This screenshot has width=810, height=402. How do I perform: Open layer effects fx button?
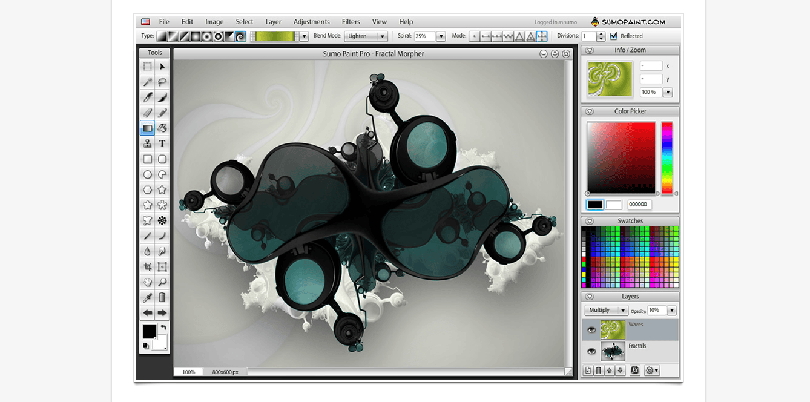coord(635,371)
